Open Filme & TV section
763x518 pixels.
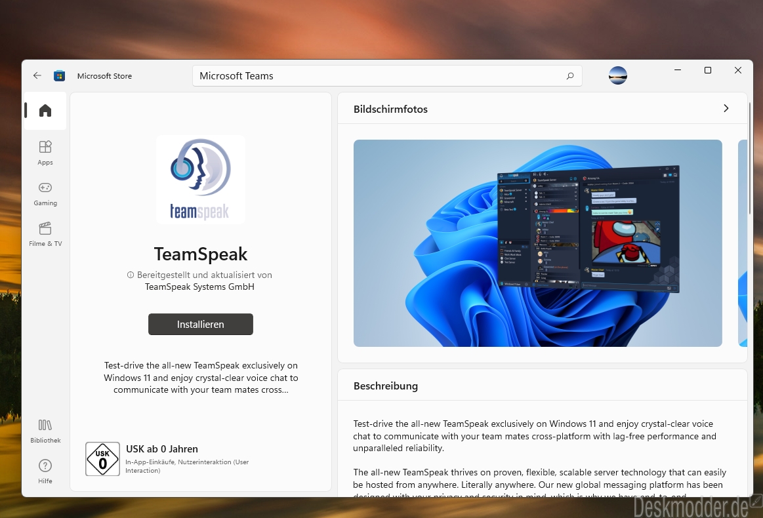pos(45,235)
